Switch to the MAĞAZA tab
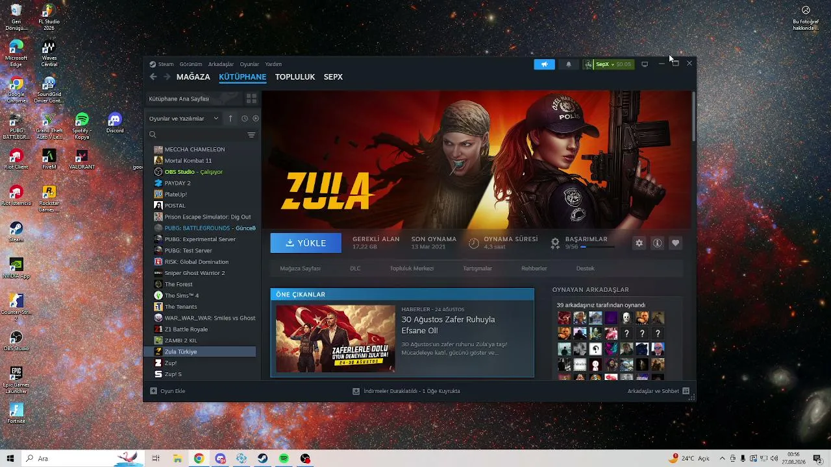 click(x=193, y=77)
